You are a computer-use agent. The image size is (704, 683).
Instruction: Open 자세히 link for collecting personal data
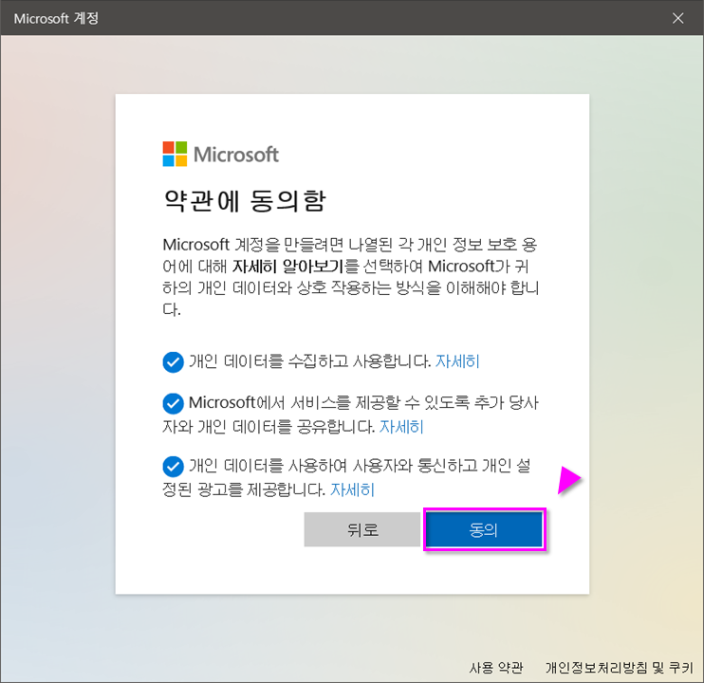[457, 361]
